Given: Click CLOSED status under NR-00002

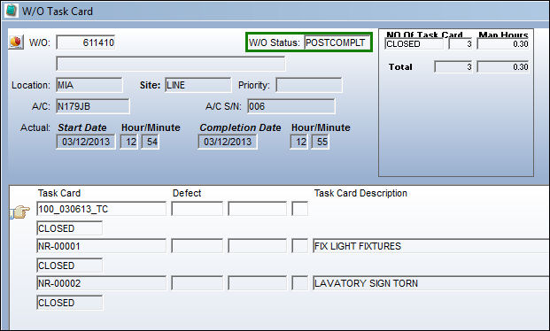Looking at the screenshot, I should point(69,303).
